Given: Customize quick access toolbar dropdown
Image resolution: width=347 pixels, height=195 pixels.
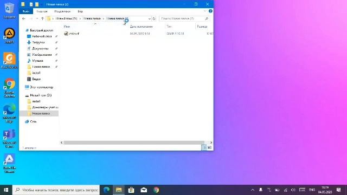Looking at the screenshot, I should [x=42, y=4].
